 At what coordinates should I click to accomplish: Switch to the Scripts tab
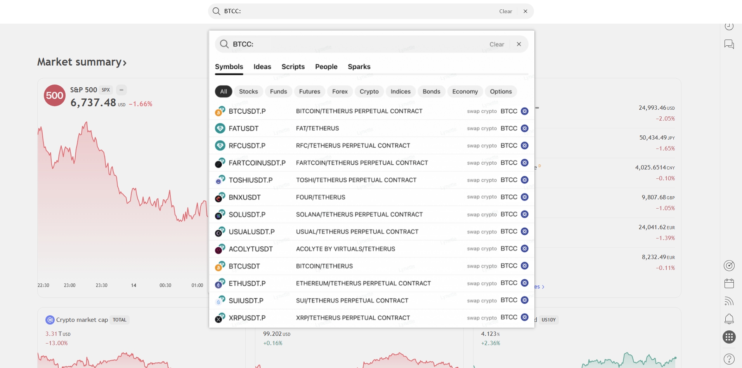coord(293,67)
